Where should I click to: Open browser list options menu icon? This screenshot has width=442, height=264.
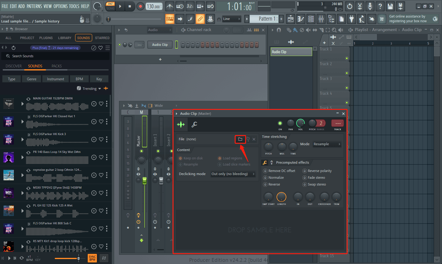point(108,48)
